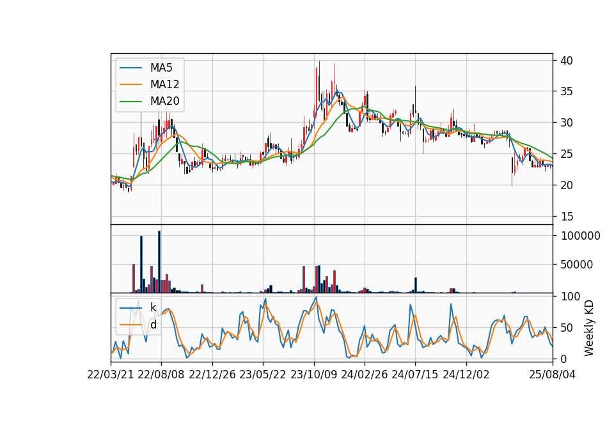Click the price axis value 15
Viewport: 614px width, 441px height.
point(567,217)
